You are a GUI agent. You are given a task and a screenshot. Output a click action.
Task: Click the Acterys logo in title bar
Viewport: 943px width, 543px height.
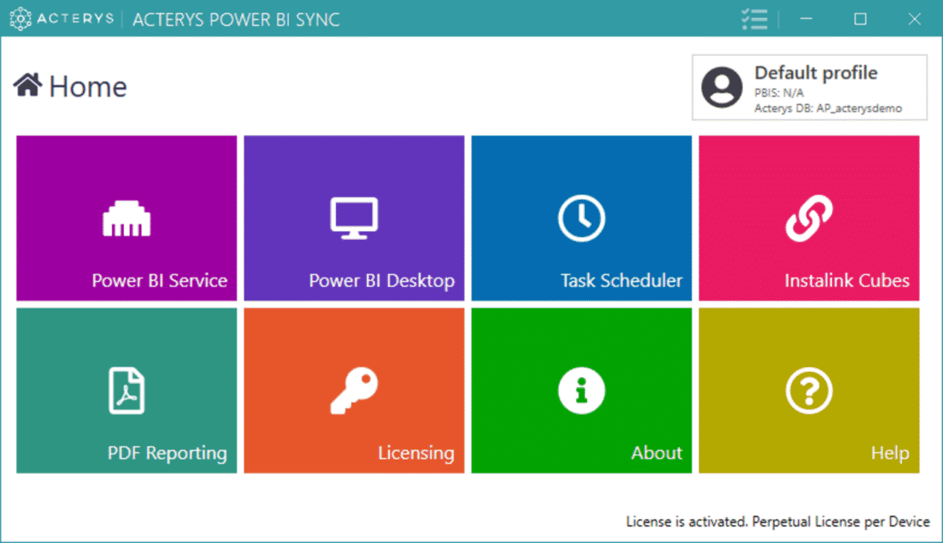(x=62, y=18)
